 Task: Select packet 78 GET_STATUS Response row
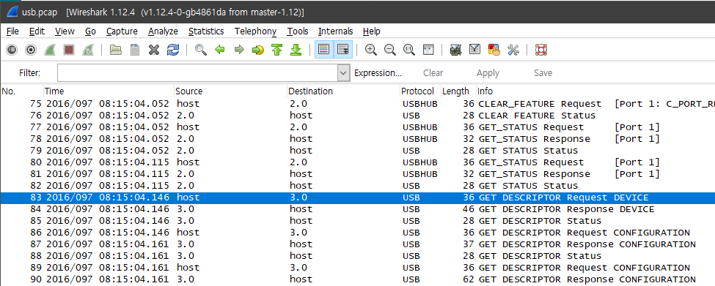(x=358, y=139)
